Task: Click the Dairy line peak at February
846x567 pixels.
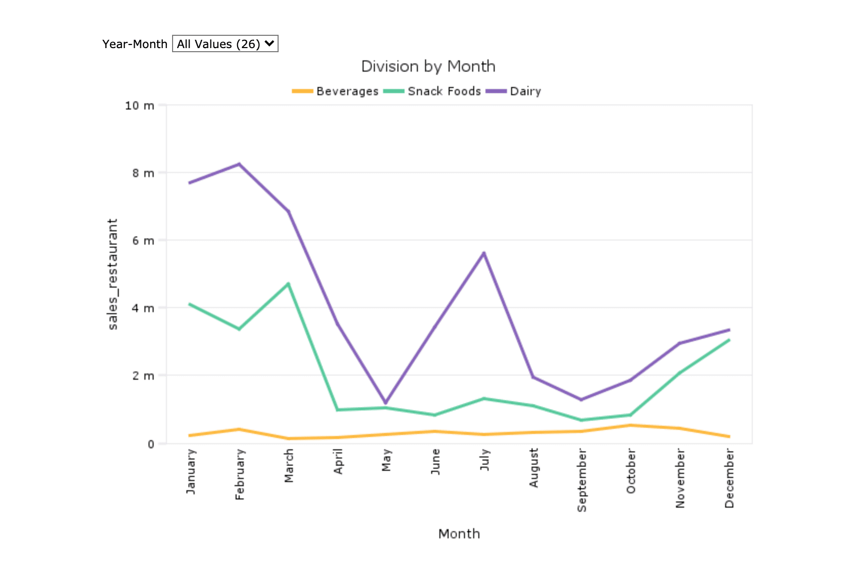Action: click(x=239, y=164)
